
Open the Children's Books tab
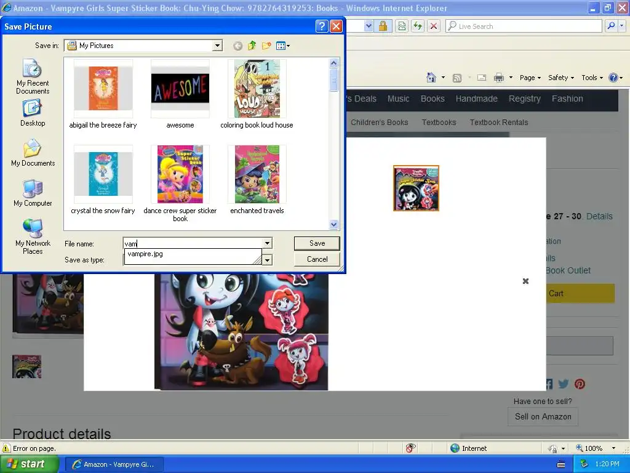(x=379, y=123)
